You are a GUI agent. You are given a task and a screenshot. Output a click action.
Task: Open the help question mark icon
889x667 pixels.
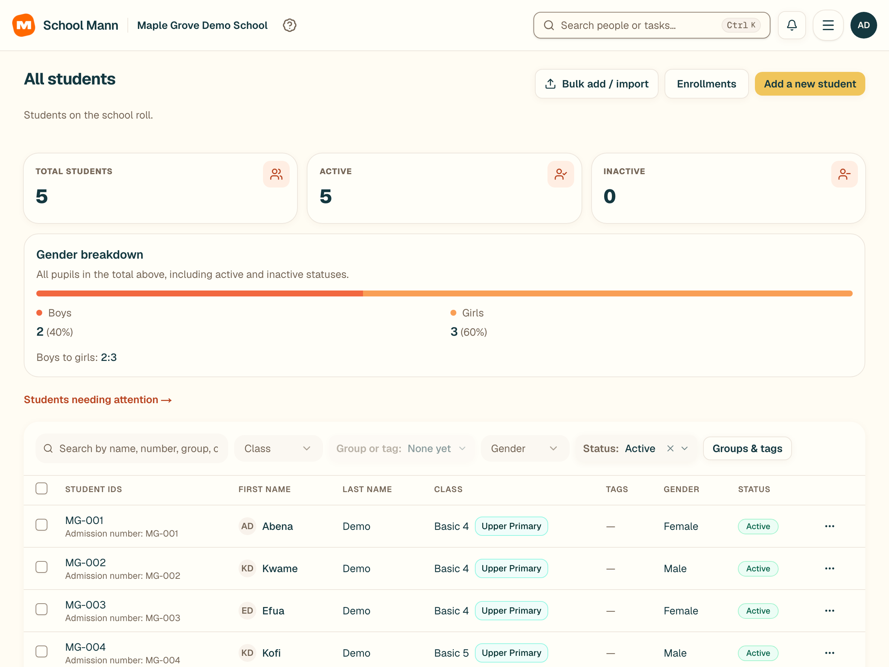tap(289, 25)
